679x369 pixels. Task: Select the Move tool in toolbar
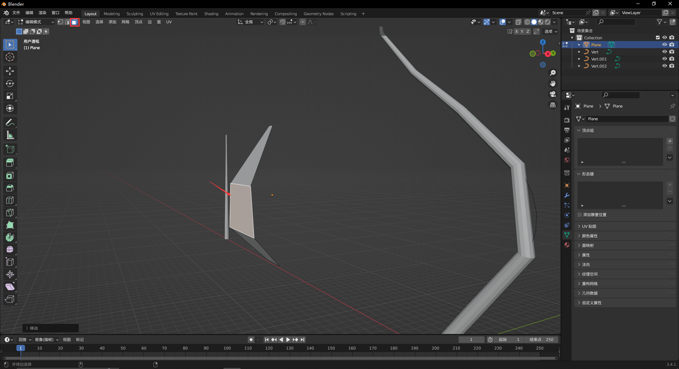click(x=10, y=71)
